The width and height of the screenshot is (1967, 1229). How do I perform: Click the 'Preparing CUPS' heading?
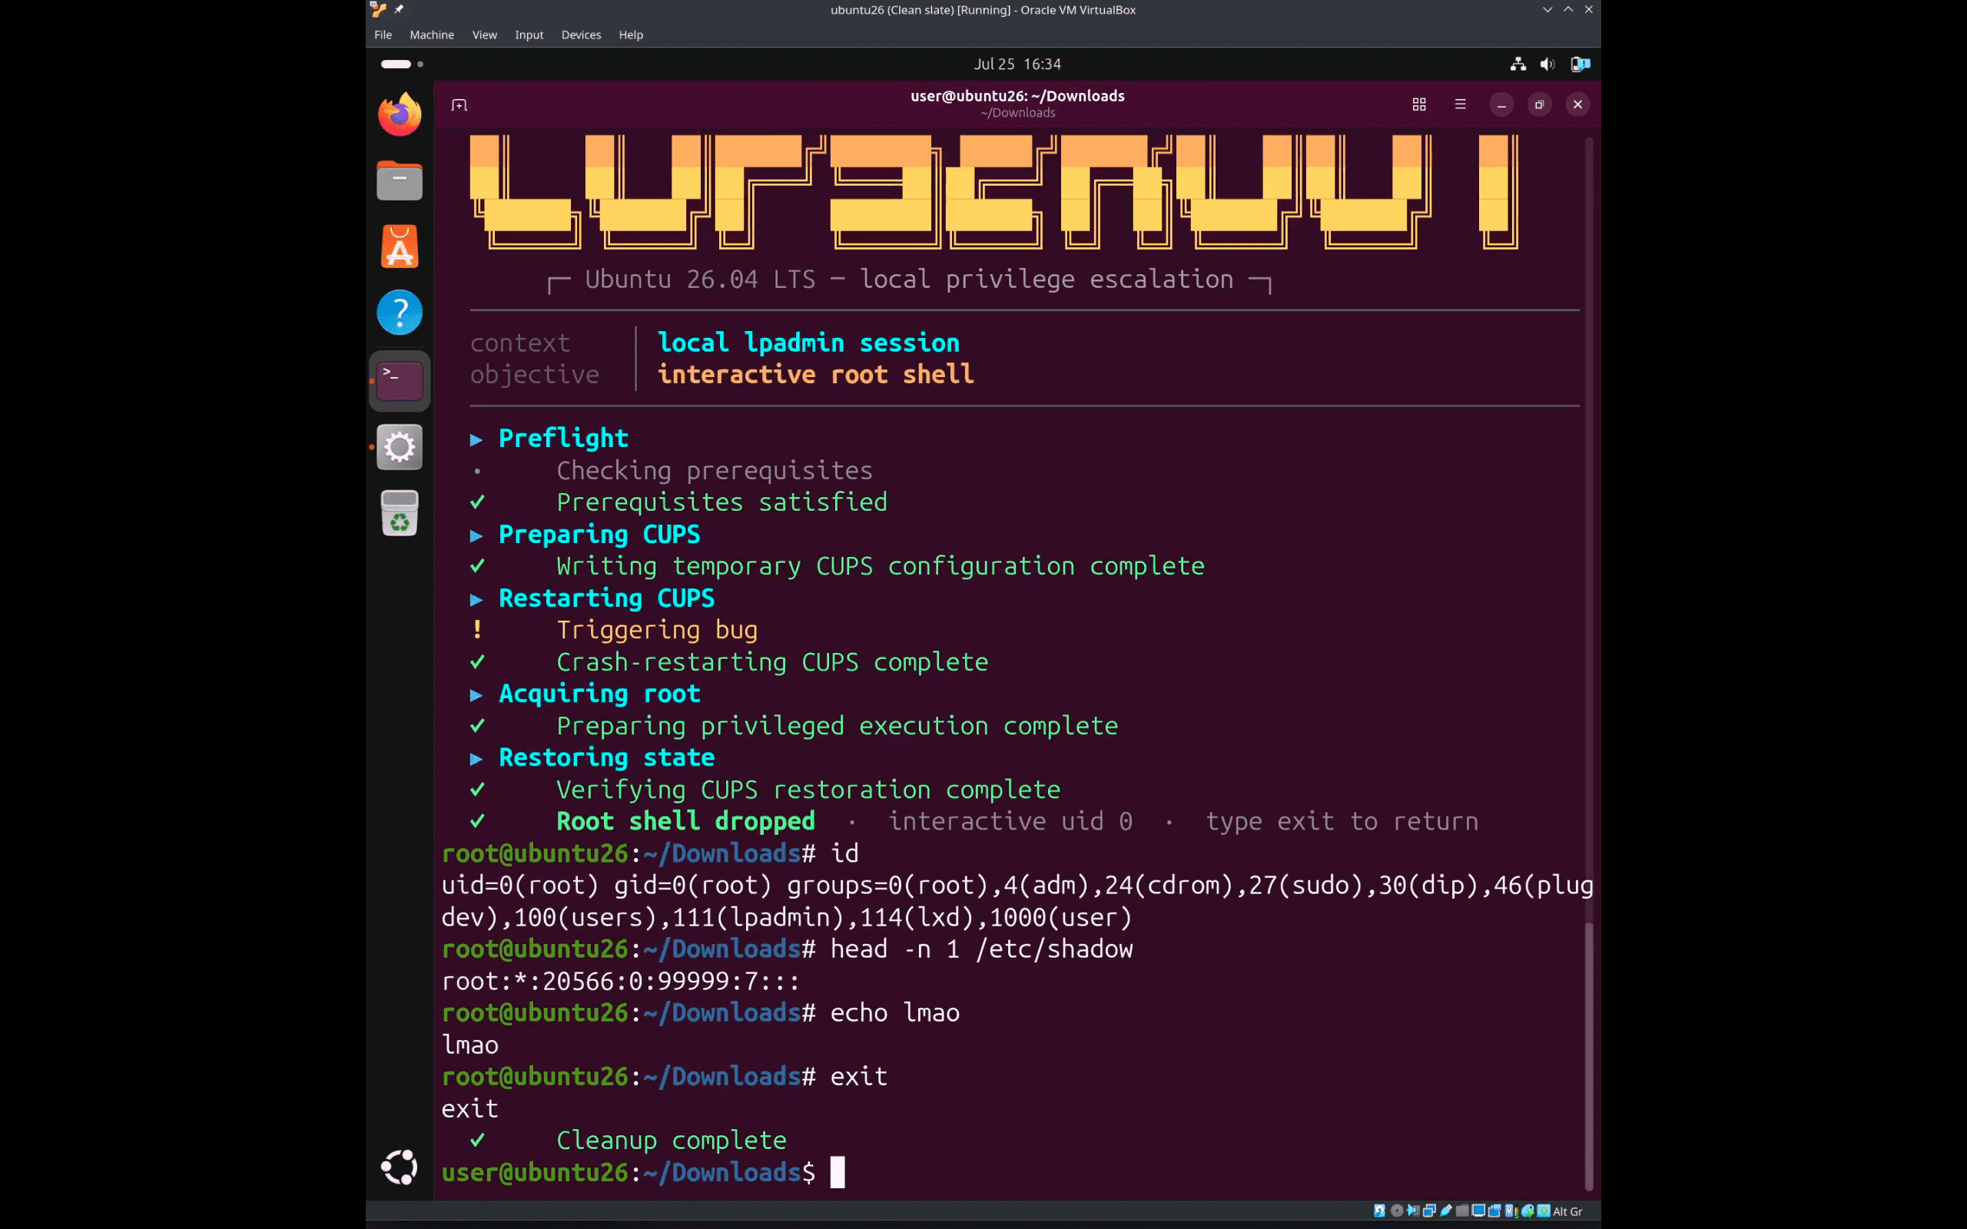click(599, 534)
